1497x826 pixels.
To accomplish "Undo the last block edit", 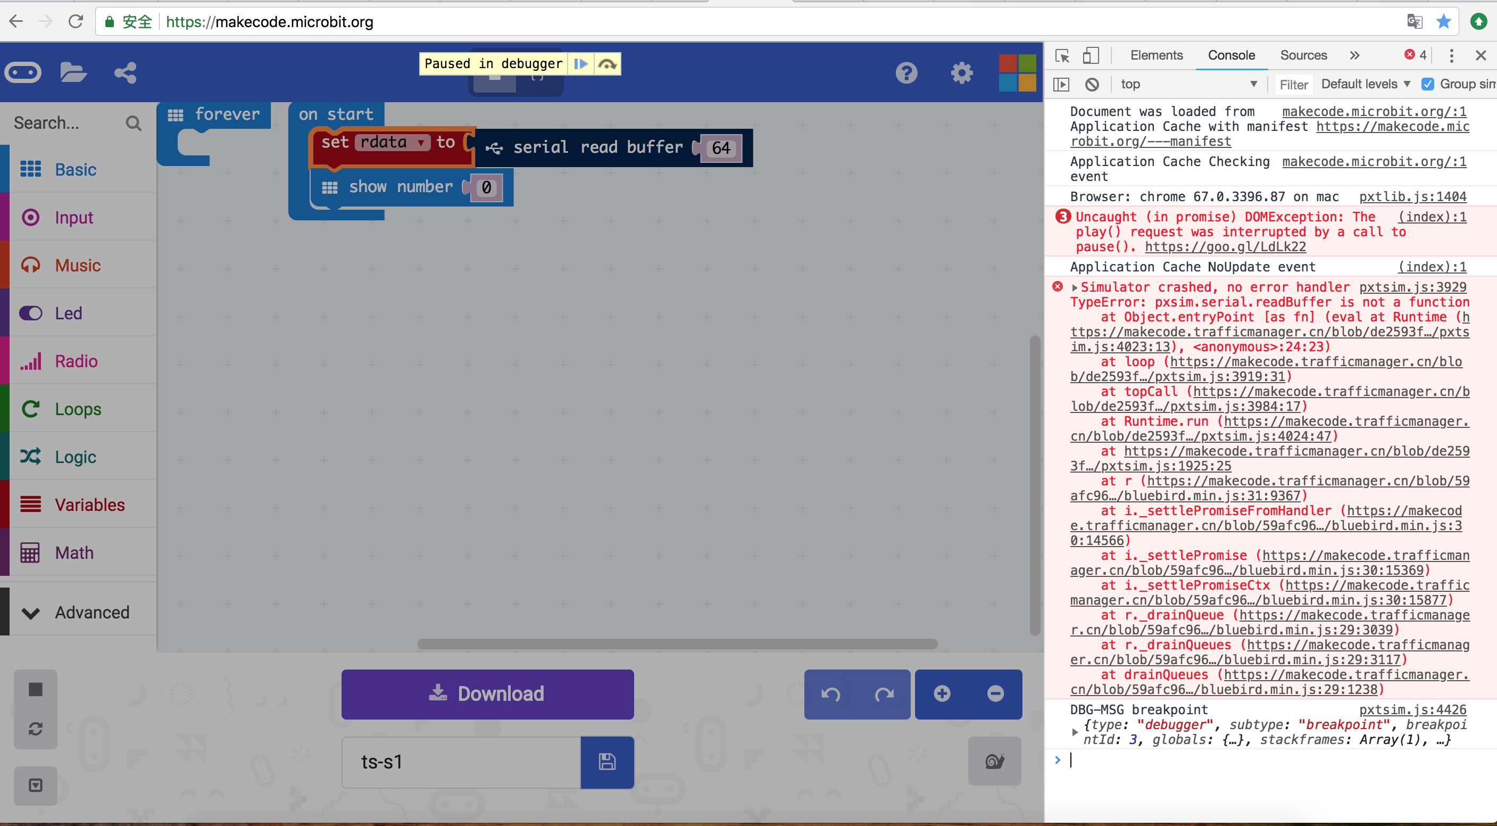I will (831, 694).
